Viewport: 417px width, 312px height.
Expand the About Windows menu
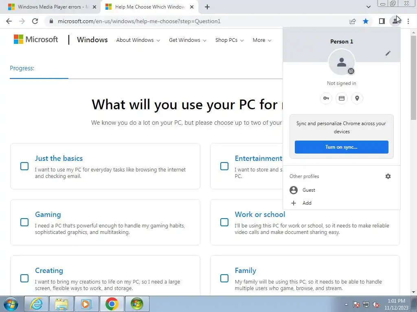(x=138, y=40)
